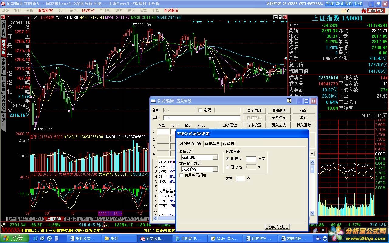Click the 线宽 value field
Image resolution: width=389 pixels, height=243 pixels.
click(x=240, y=179)
